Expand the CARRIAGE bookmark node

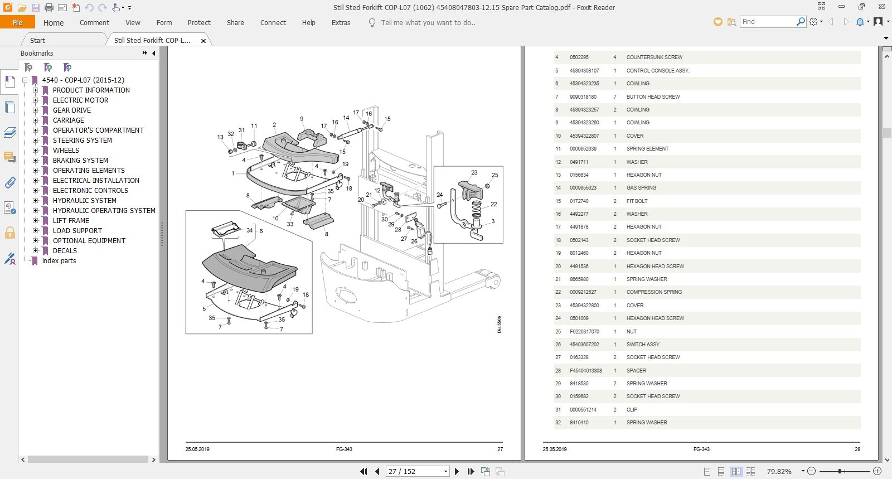point(35,120)
